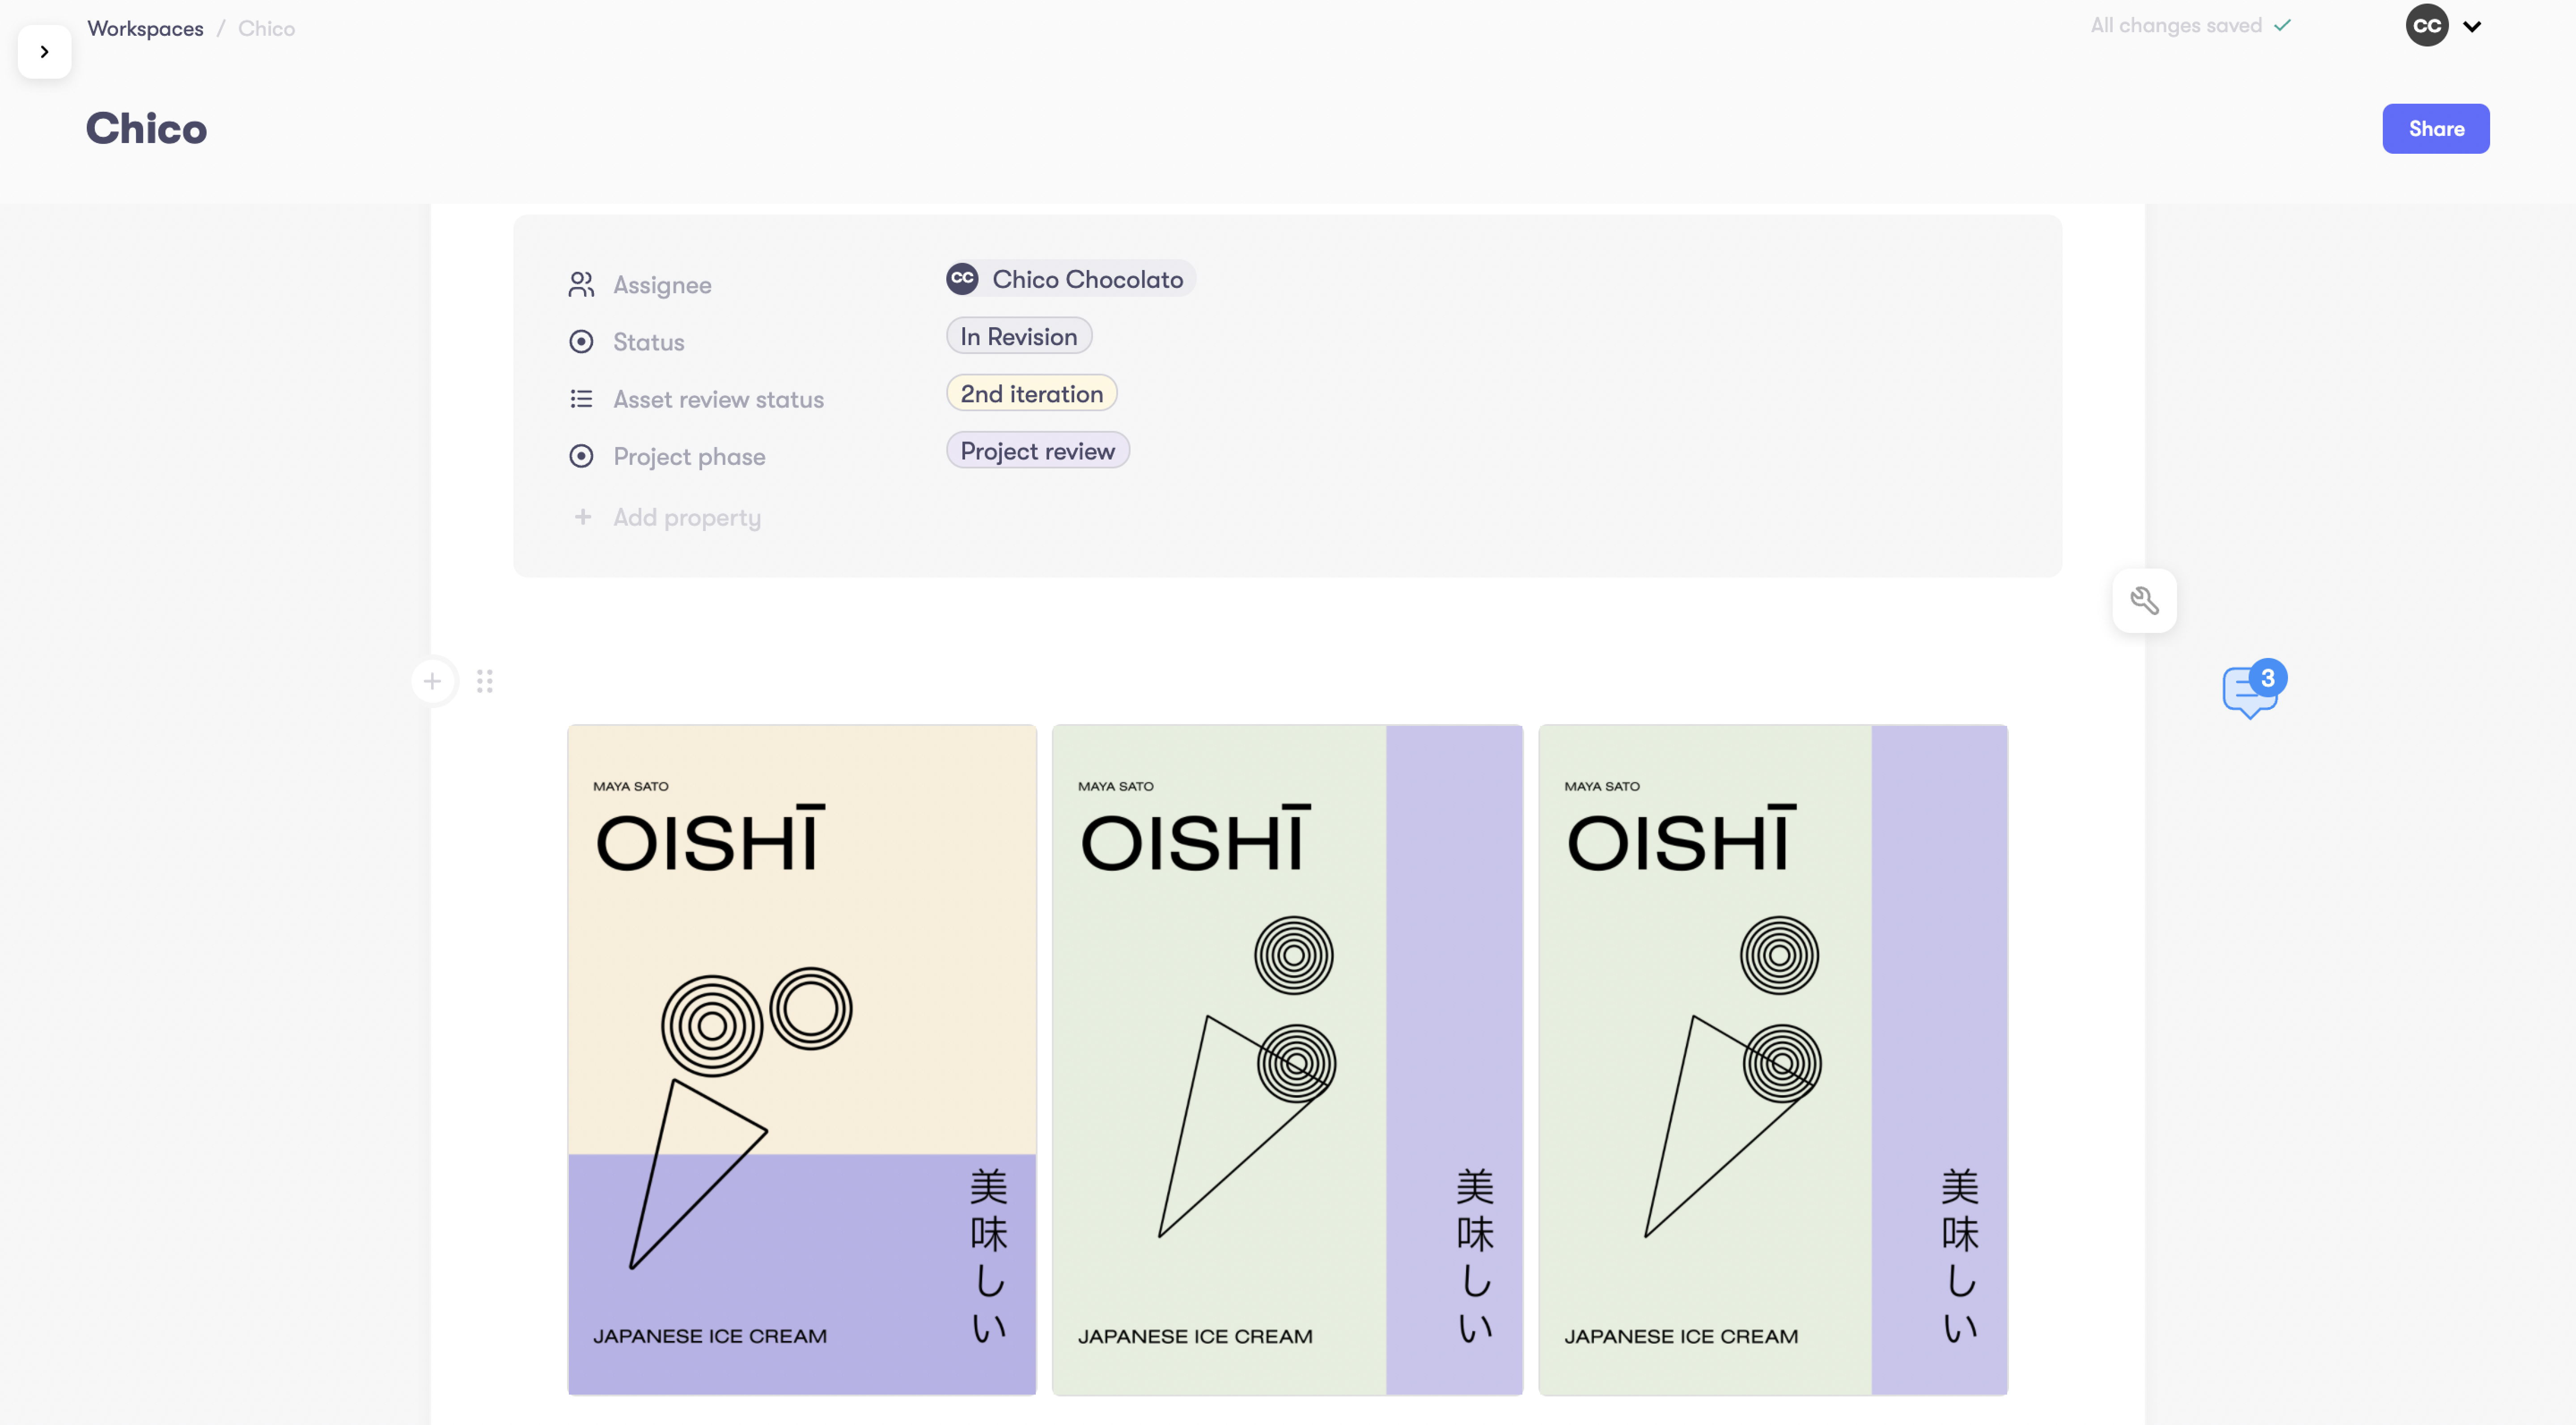Click the Assignee people icon
The height and width of the screenshot is (1425, 2576).
coord(581,285)
